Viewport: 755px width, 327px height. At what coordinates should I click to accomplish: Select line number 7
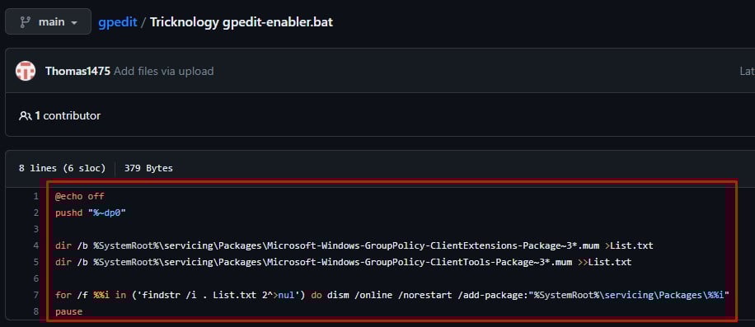pyautogui.click(x=35, y=295)
